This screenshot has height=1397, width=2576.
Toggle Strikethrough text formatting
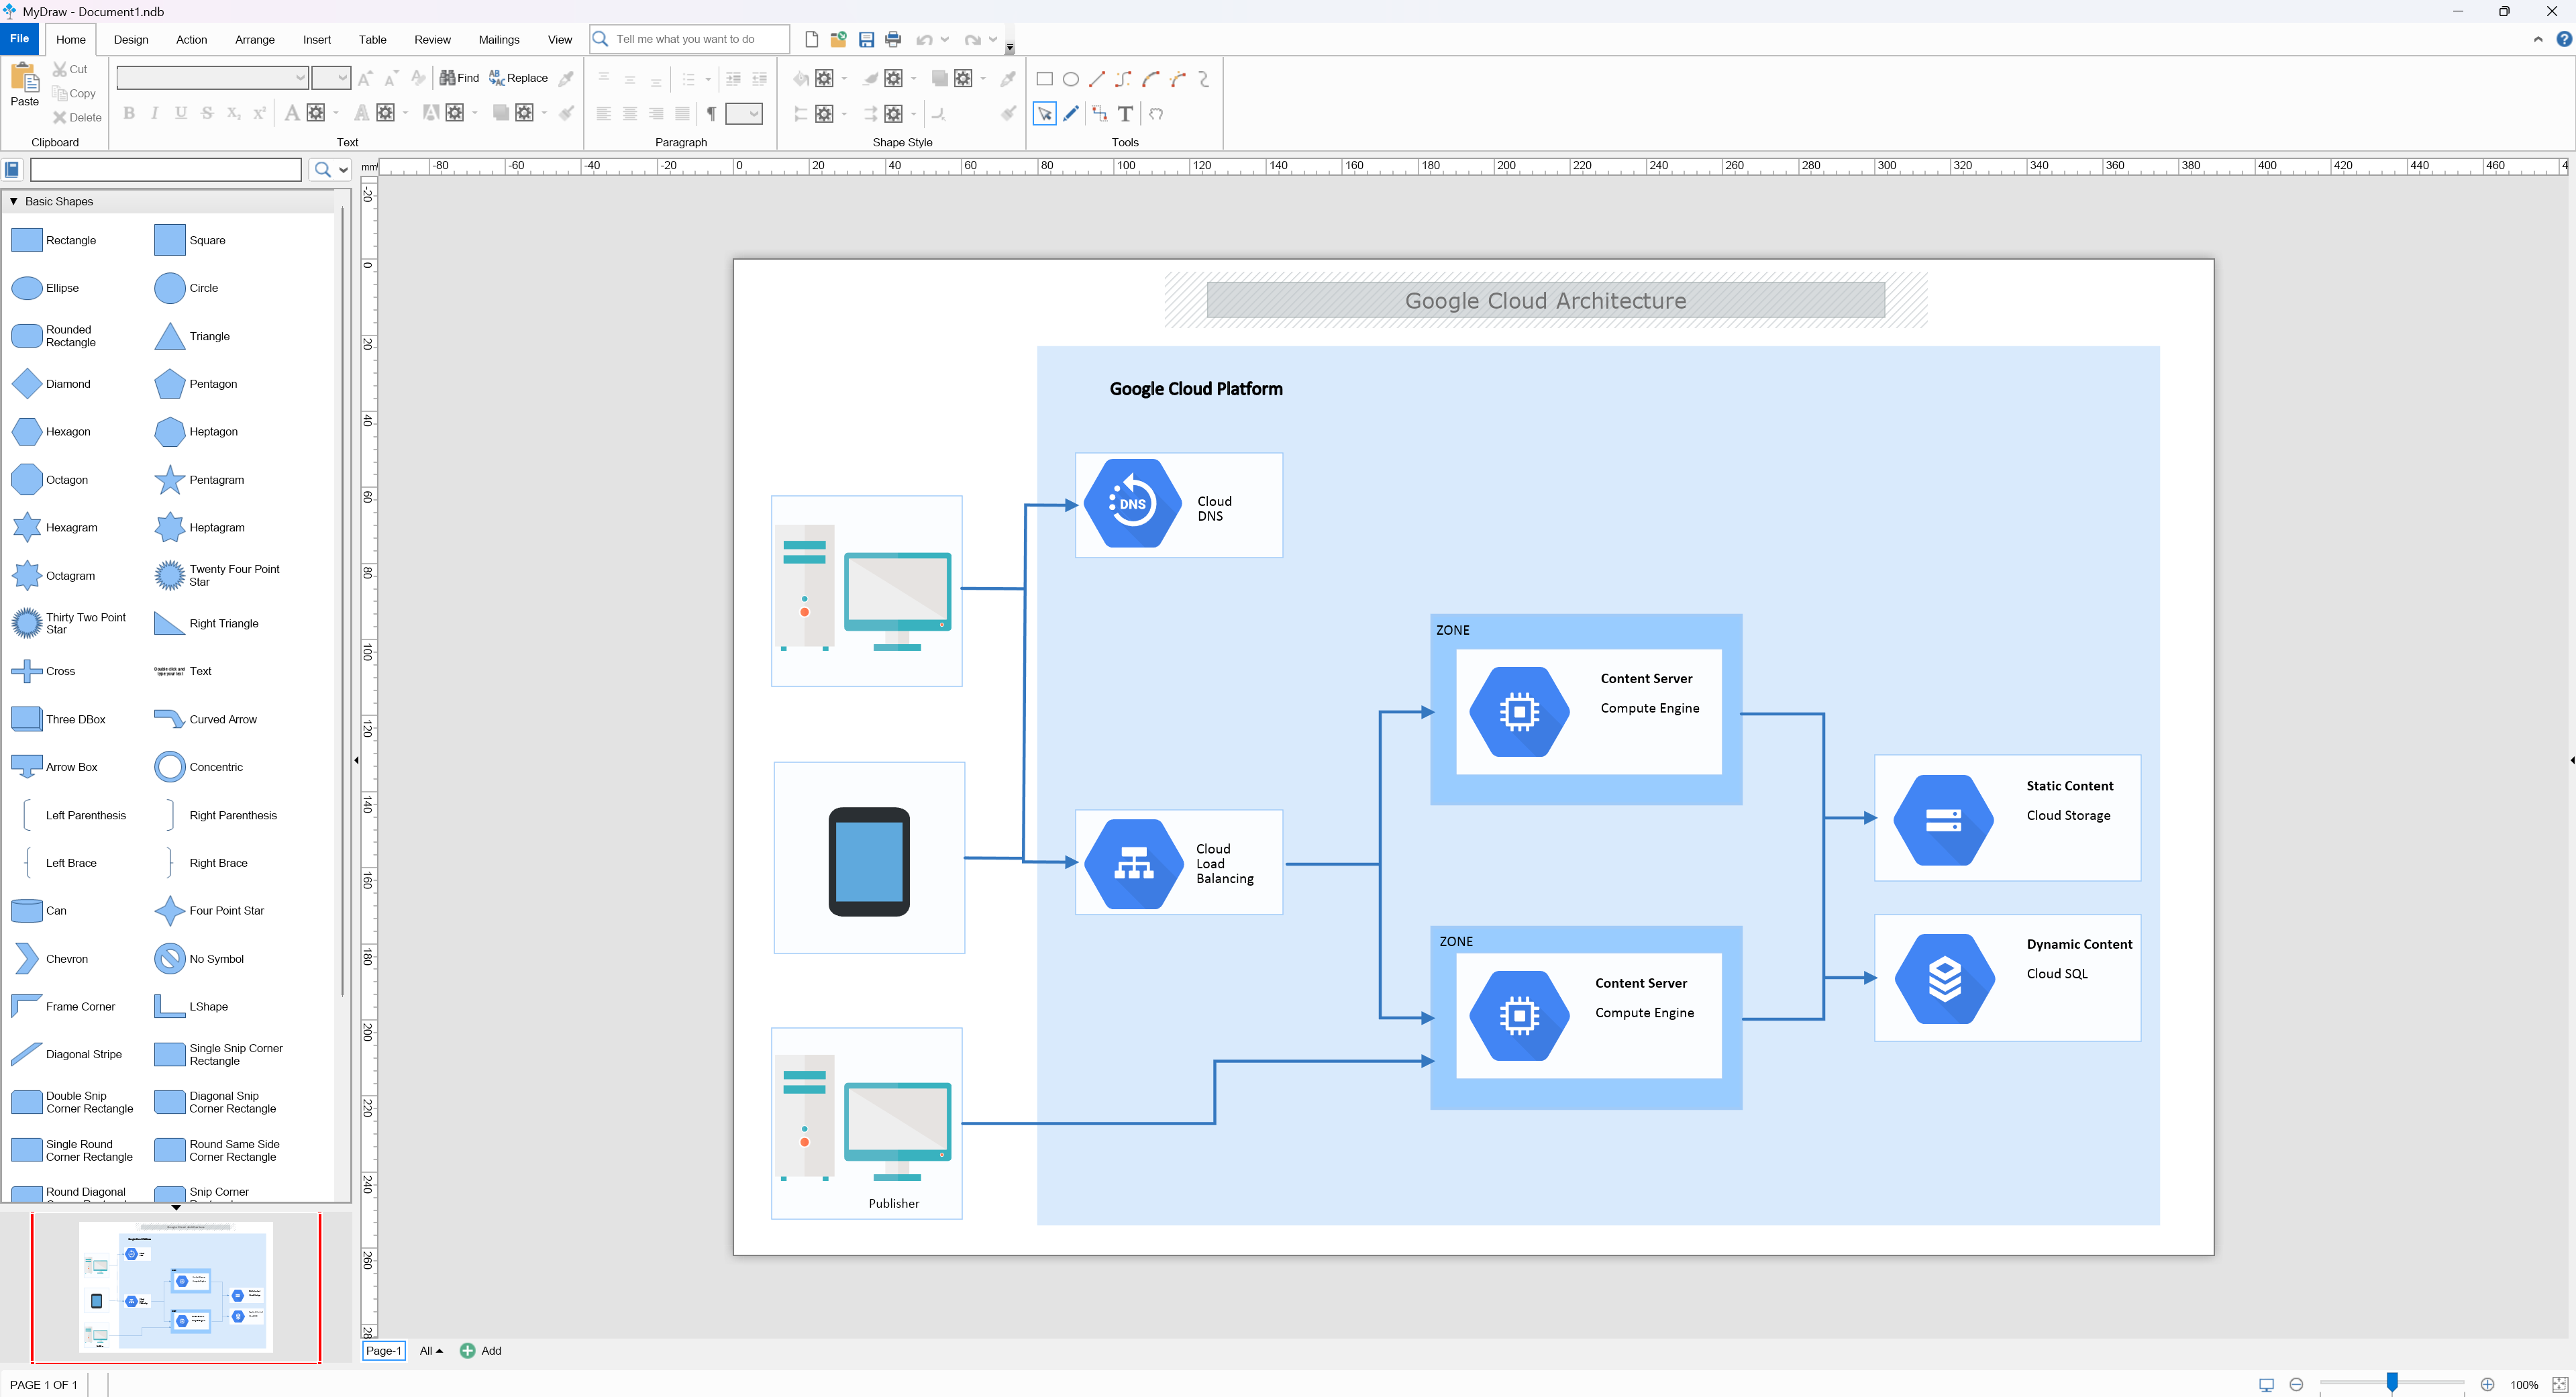click(207, 113)
